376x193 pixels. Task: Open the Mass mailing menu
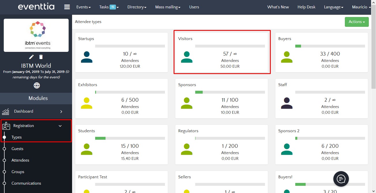click(168, 7)
